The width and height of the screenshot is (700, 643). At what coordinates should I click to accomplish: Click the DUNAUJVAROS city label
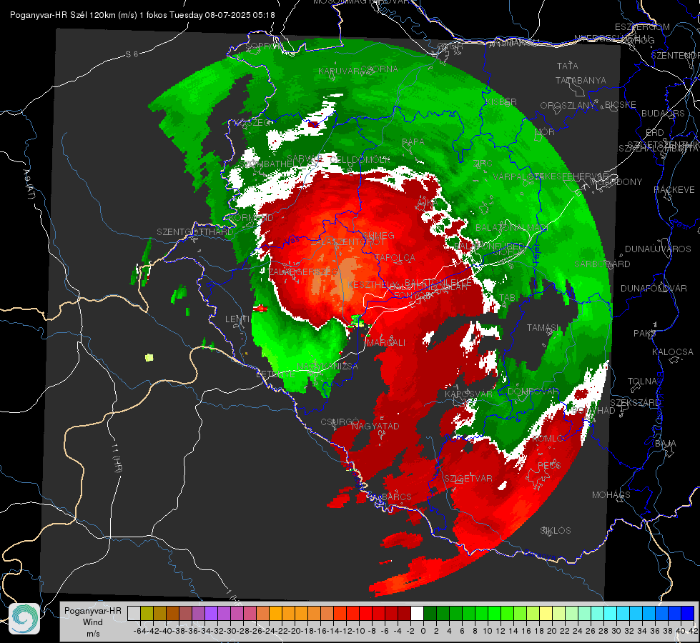[x=658, y=249]
